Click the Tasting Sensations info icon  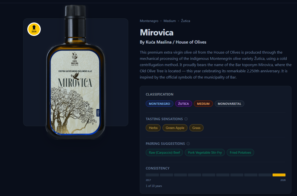tap(186, 119)
